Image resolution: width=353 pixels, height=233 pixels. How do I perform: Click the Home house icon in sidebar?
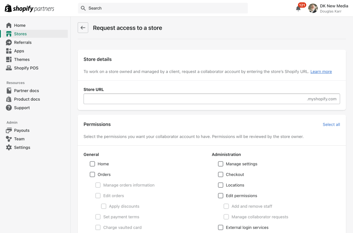coord(9,25)
